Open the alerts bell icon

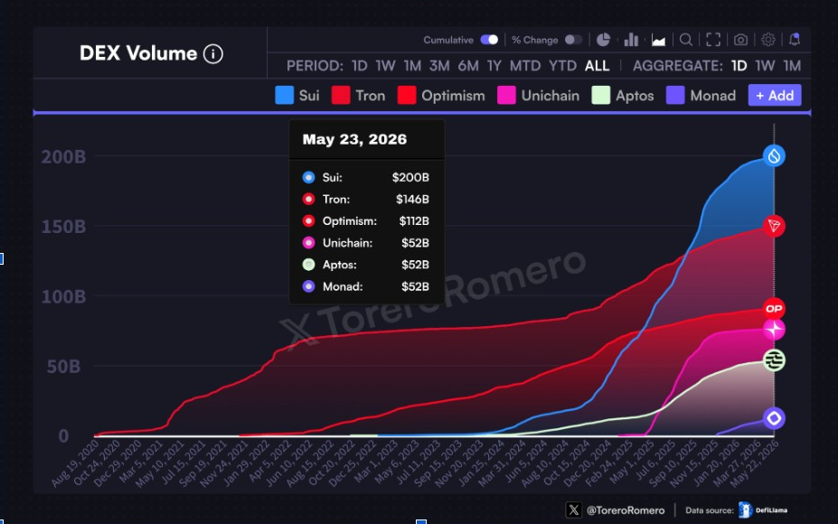[795, 40]
